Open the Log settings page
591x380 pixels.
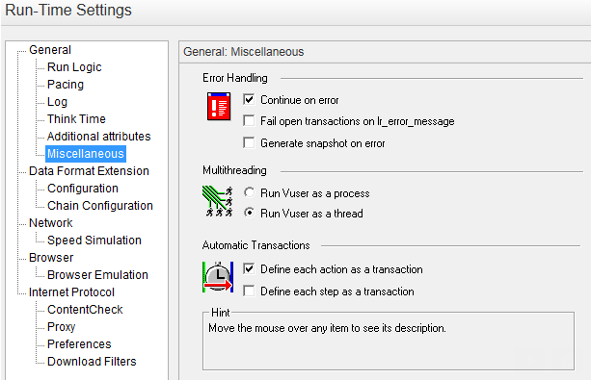click(x=57, y=102)
